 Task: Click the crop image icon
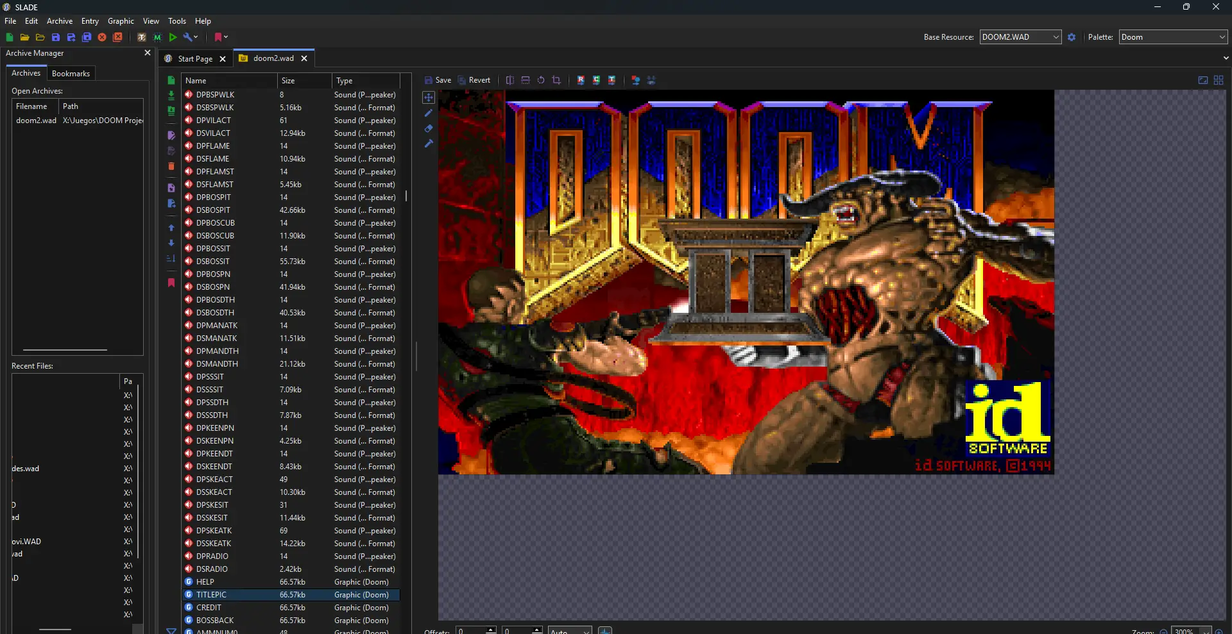click(x=556, y=80)
